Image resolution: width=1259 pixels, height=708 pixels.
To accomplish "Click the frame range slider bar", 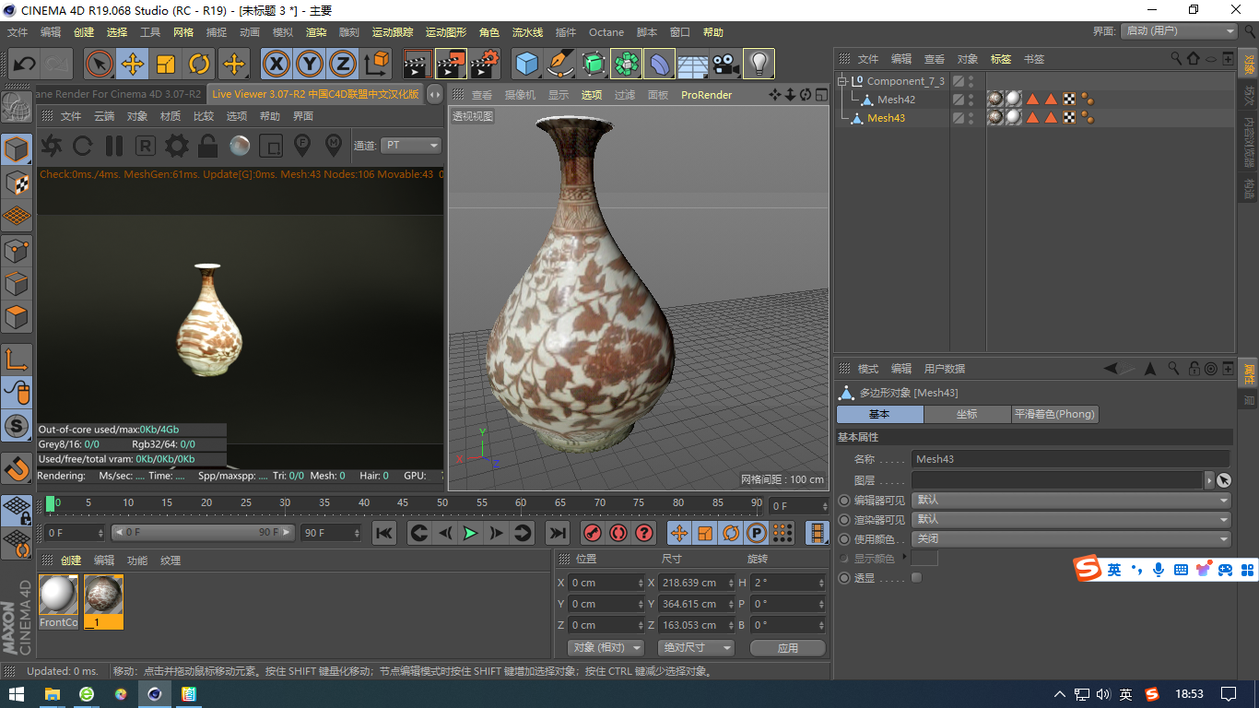I will pyautogui.click(x=203, y=533).
